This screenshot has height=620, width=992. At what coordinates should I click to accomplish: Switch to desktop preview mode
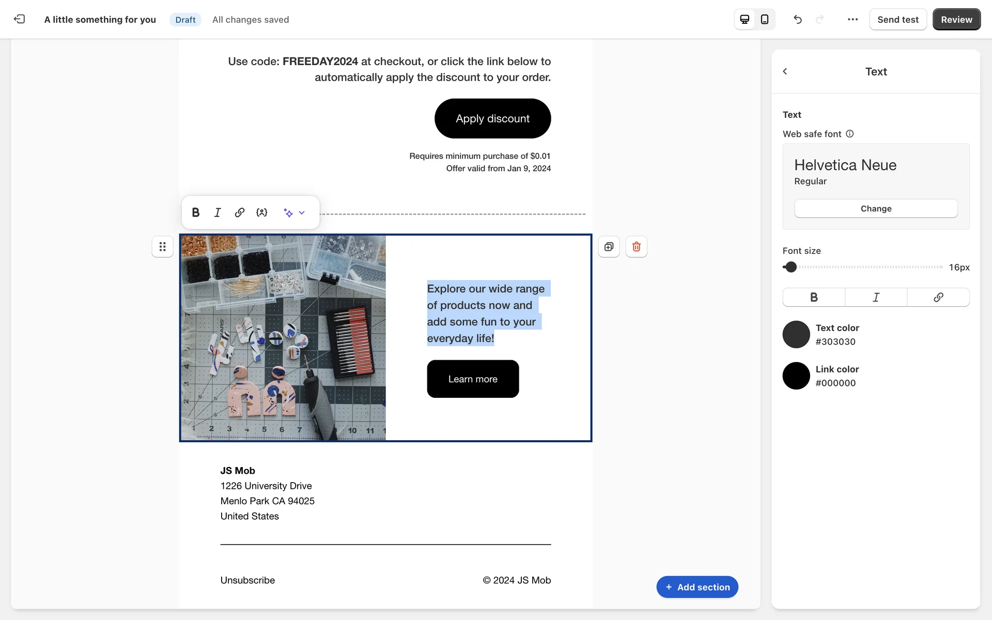745,19
